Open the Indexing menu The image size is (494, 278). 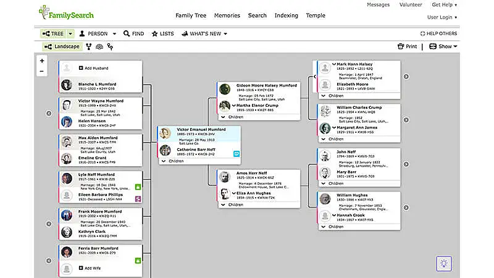(x=286, y=15)
